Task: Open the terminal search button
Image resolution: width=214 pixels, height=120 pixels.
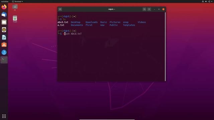Action: pyautogui.click(x=144, y=9)
